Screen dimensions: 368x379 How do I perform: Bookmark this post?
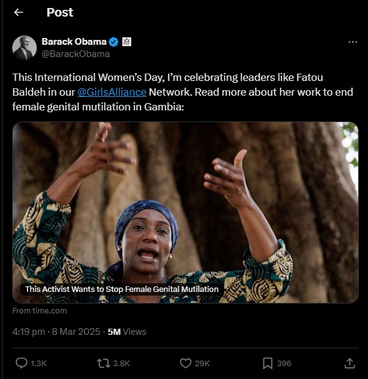268,363
